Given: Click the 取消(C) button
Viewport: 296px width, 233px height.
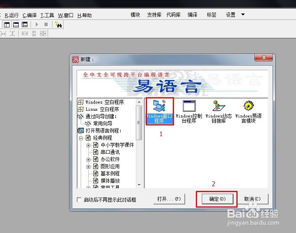Looking at the screenshot, I should pos(252,199).
